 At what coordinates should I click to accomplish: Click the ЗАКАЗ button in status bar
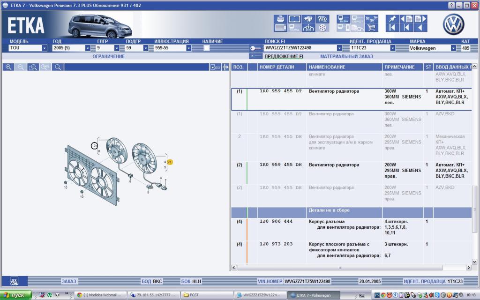click(x=69, y=281)
